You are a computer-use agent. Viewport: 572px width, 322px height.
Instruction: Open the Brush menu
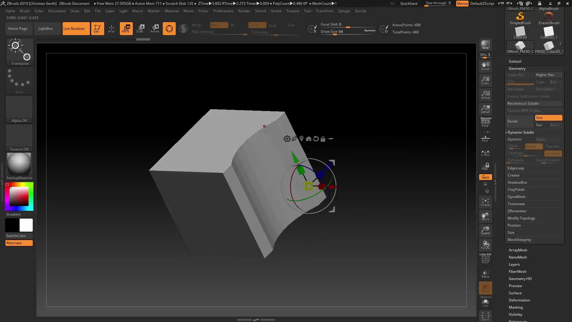25,11
